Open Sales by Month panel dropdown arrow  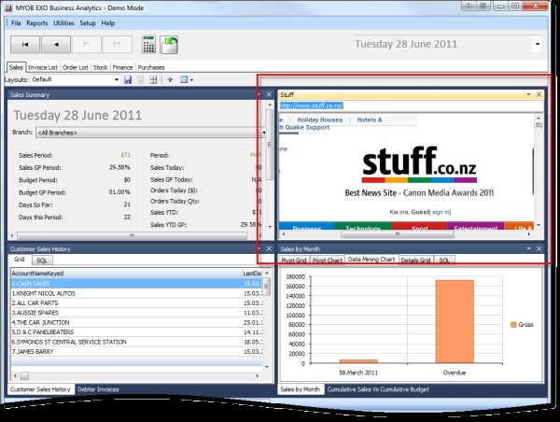click(x=528, y=248)
